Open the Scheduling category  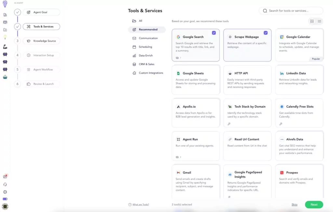(x=147, y=47)
